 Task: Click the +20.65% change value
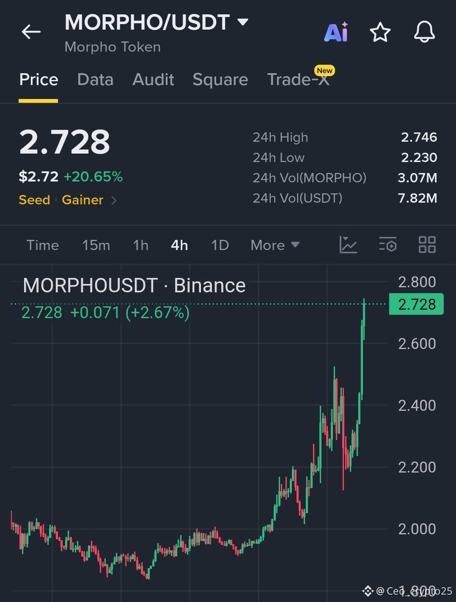[93, 176]
